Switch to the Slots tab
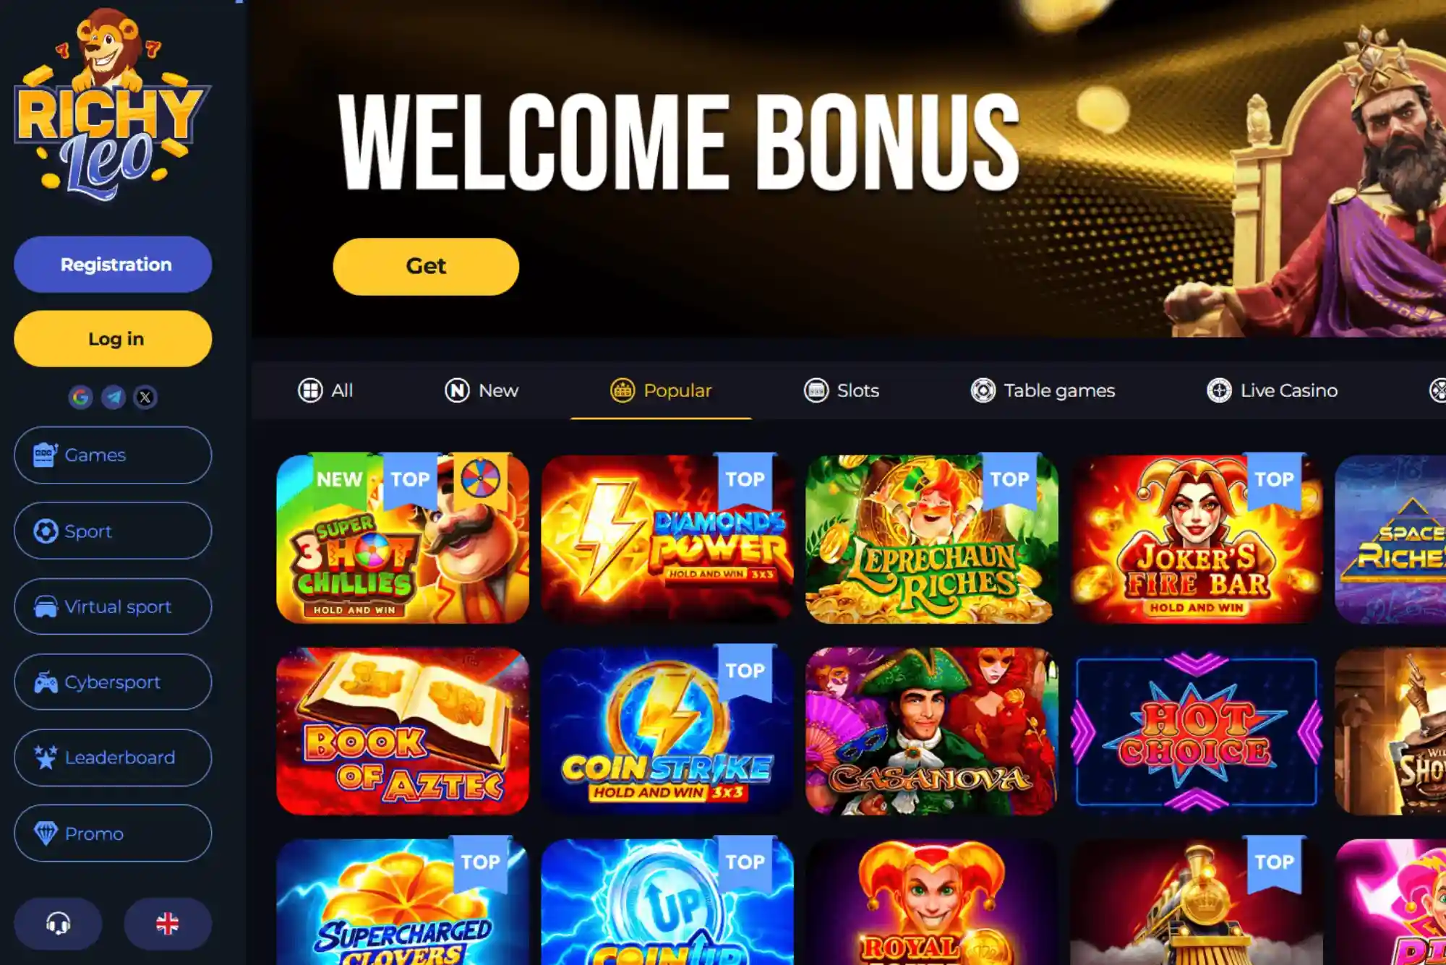1446x965 pixels. (x=842, y=390)
